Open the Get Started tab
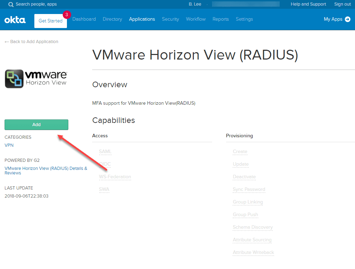This screenshot has width=355, height=269. [50, 21]
